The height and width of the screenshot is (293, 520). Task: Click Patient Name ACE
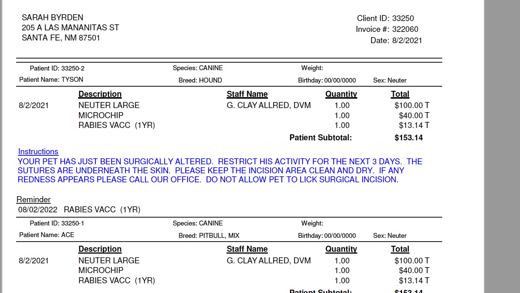point(47,235)
